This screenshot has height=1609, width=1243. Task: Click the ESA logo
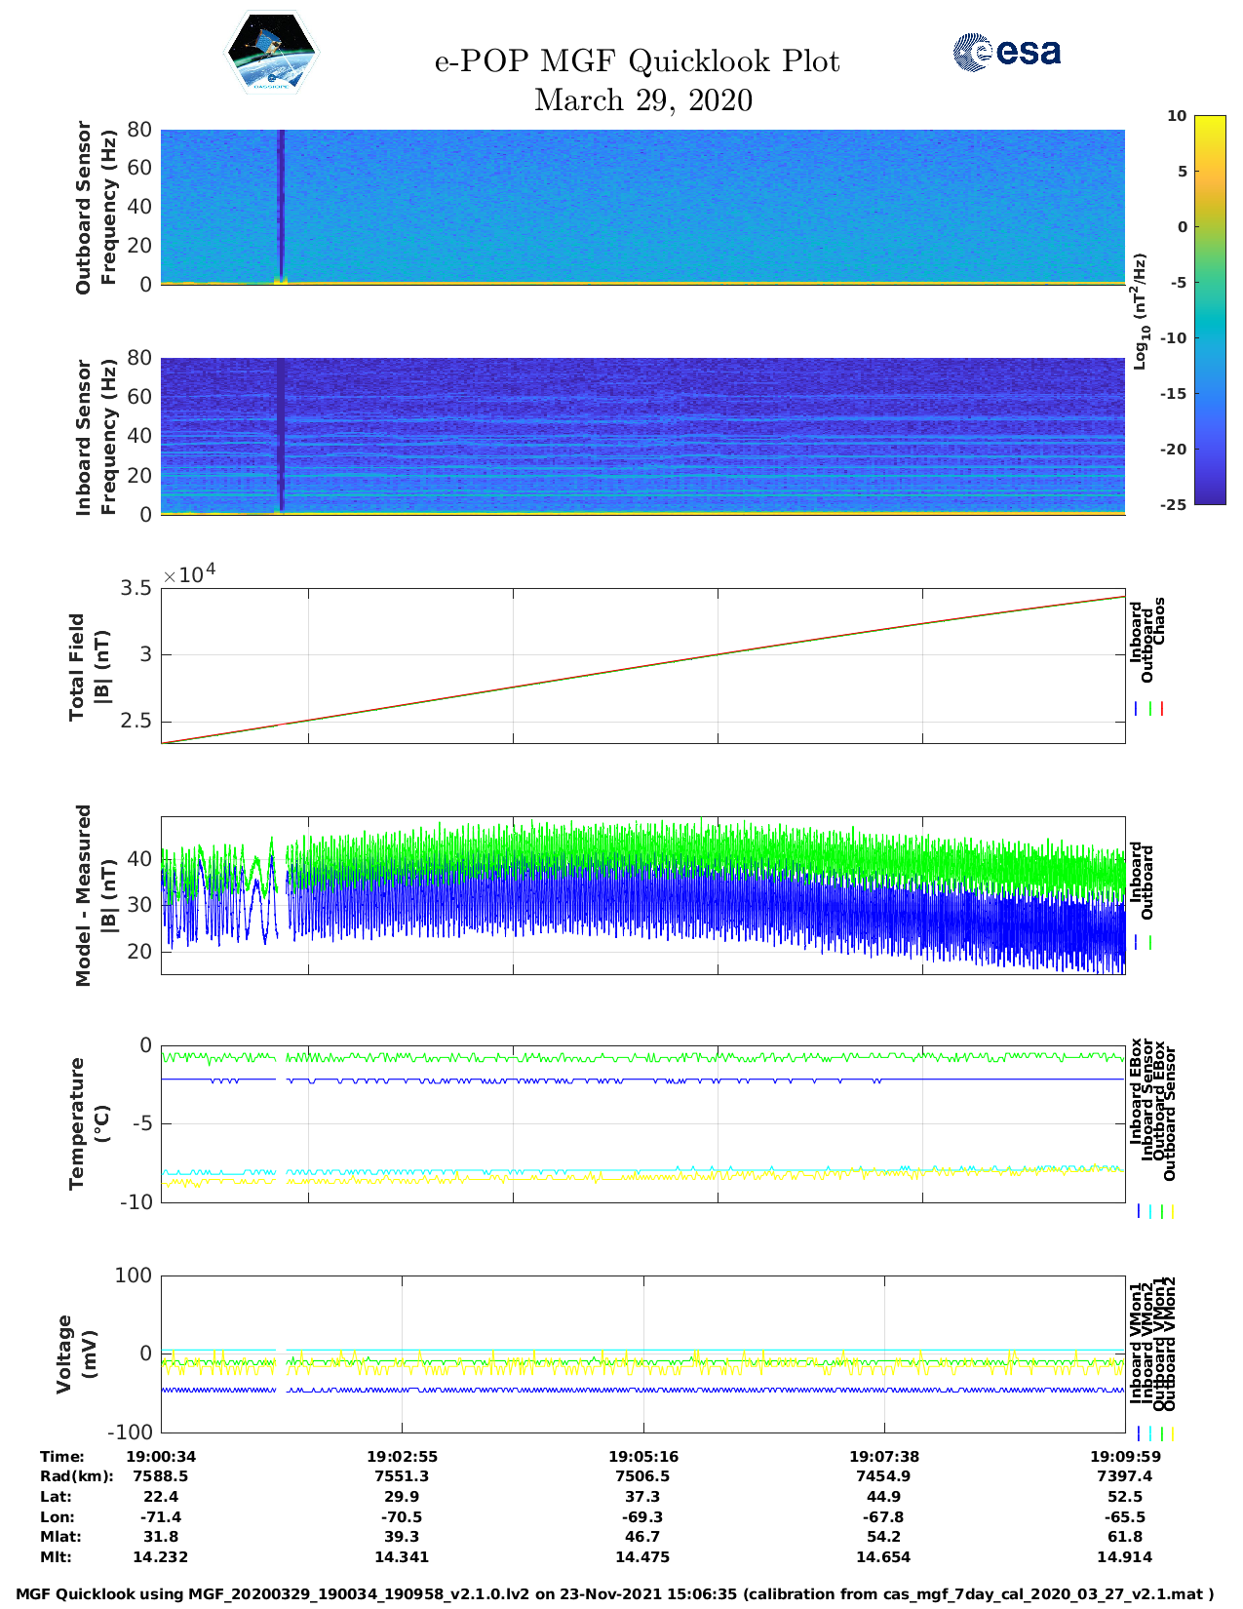coord(1006,52)
